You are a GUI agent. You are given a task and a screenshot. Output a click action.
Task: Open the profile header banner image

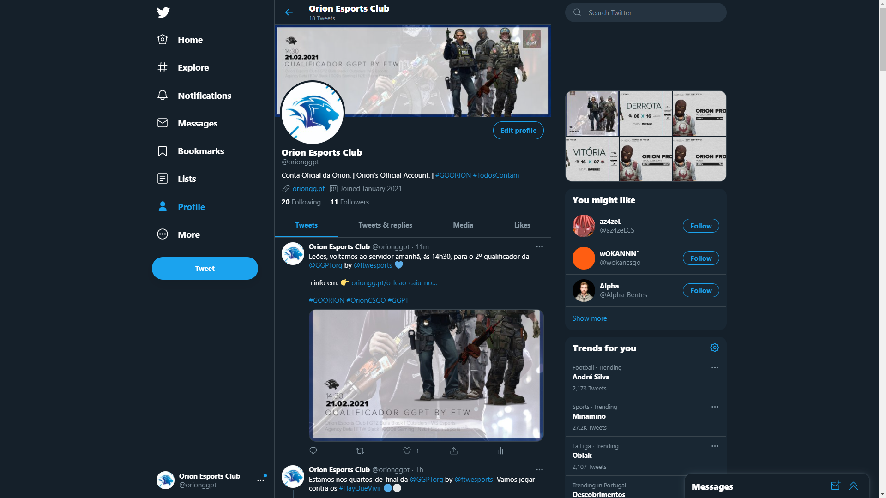413,70
